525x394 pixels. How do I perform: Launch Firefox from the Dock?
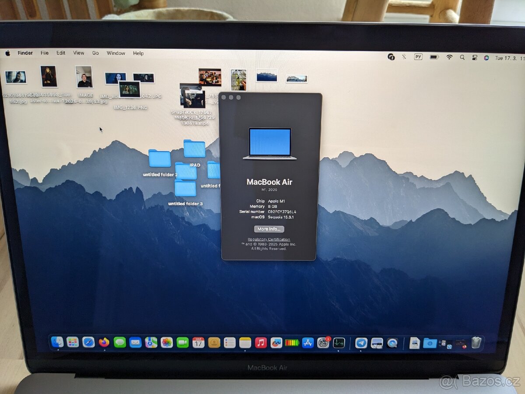coord(104,342)
